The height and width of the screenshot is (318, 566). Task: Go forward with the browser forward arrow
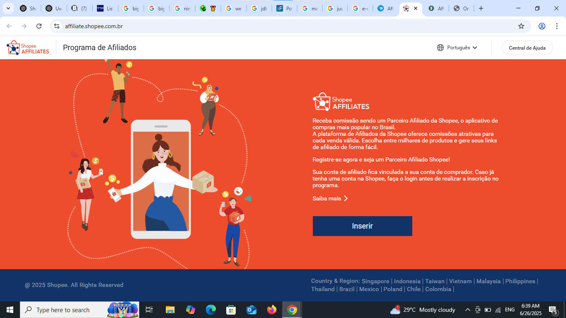point(24,26)
